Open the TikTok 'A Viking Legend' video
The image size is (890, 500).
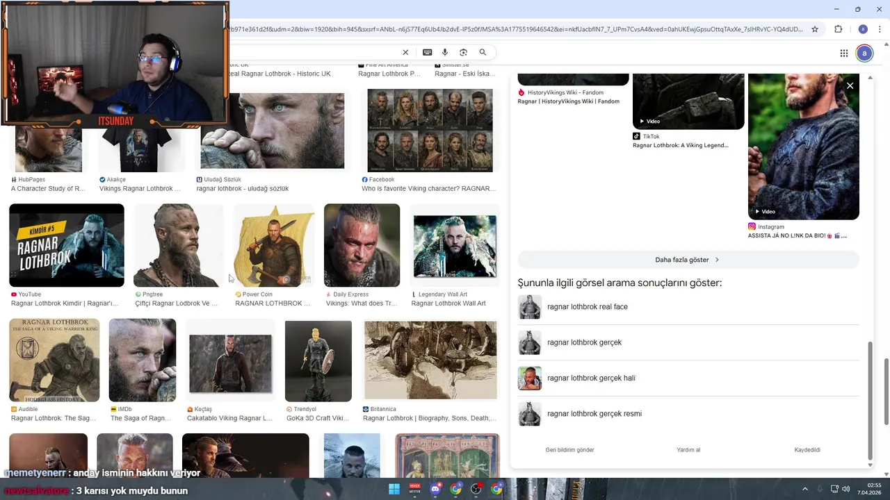click(x=688, y=101)
